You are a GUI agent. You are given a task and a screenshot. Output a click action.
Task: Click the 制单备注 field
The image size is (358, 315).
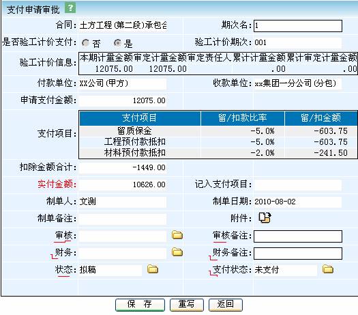(123, 219)
